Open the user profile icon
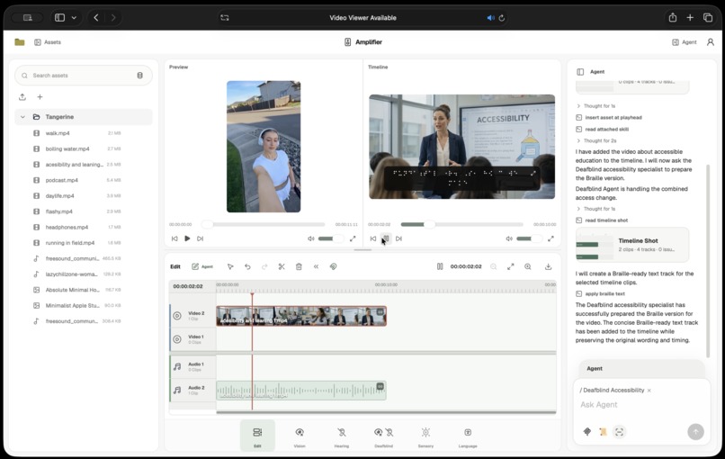 (711, 42)
